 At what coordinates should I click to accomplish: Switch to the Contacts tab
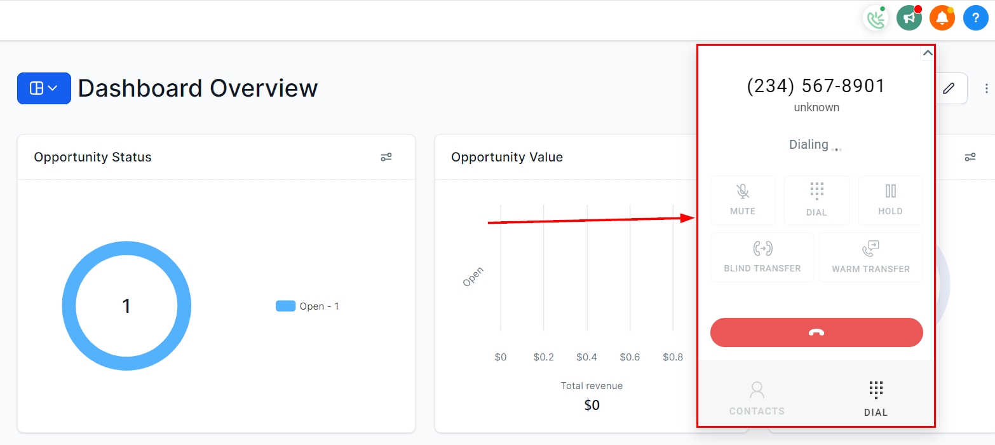pyautogui.click(x=757, y=399)
